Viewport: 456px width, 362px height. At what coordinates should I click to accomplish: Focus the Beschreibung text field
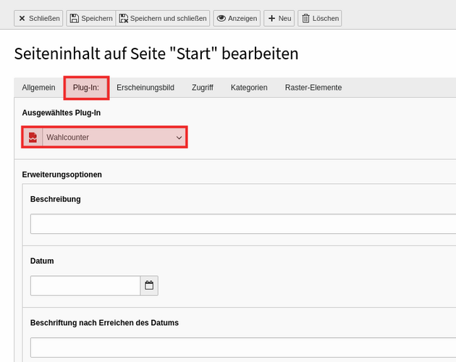point(243,224)
